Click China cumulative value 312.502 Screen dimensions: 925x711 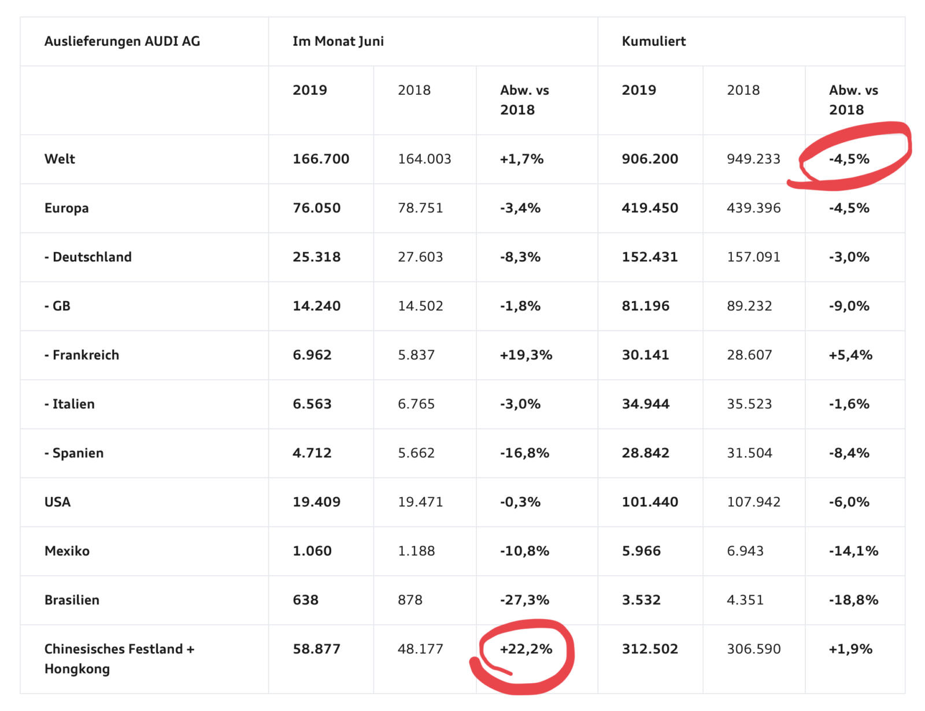click(x=650, y=649)
